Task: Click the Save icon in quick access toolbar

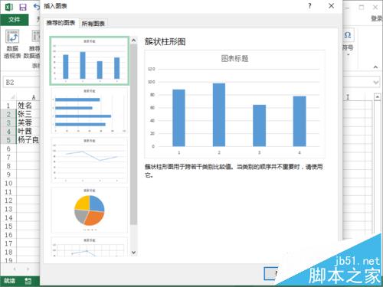Action: coord(23,7)
